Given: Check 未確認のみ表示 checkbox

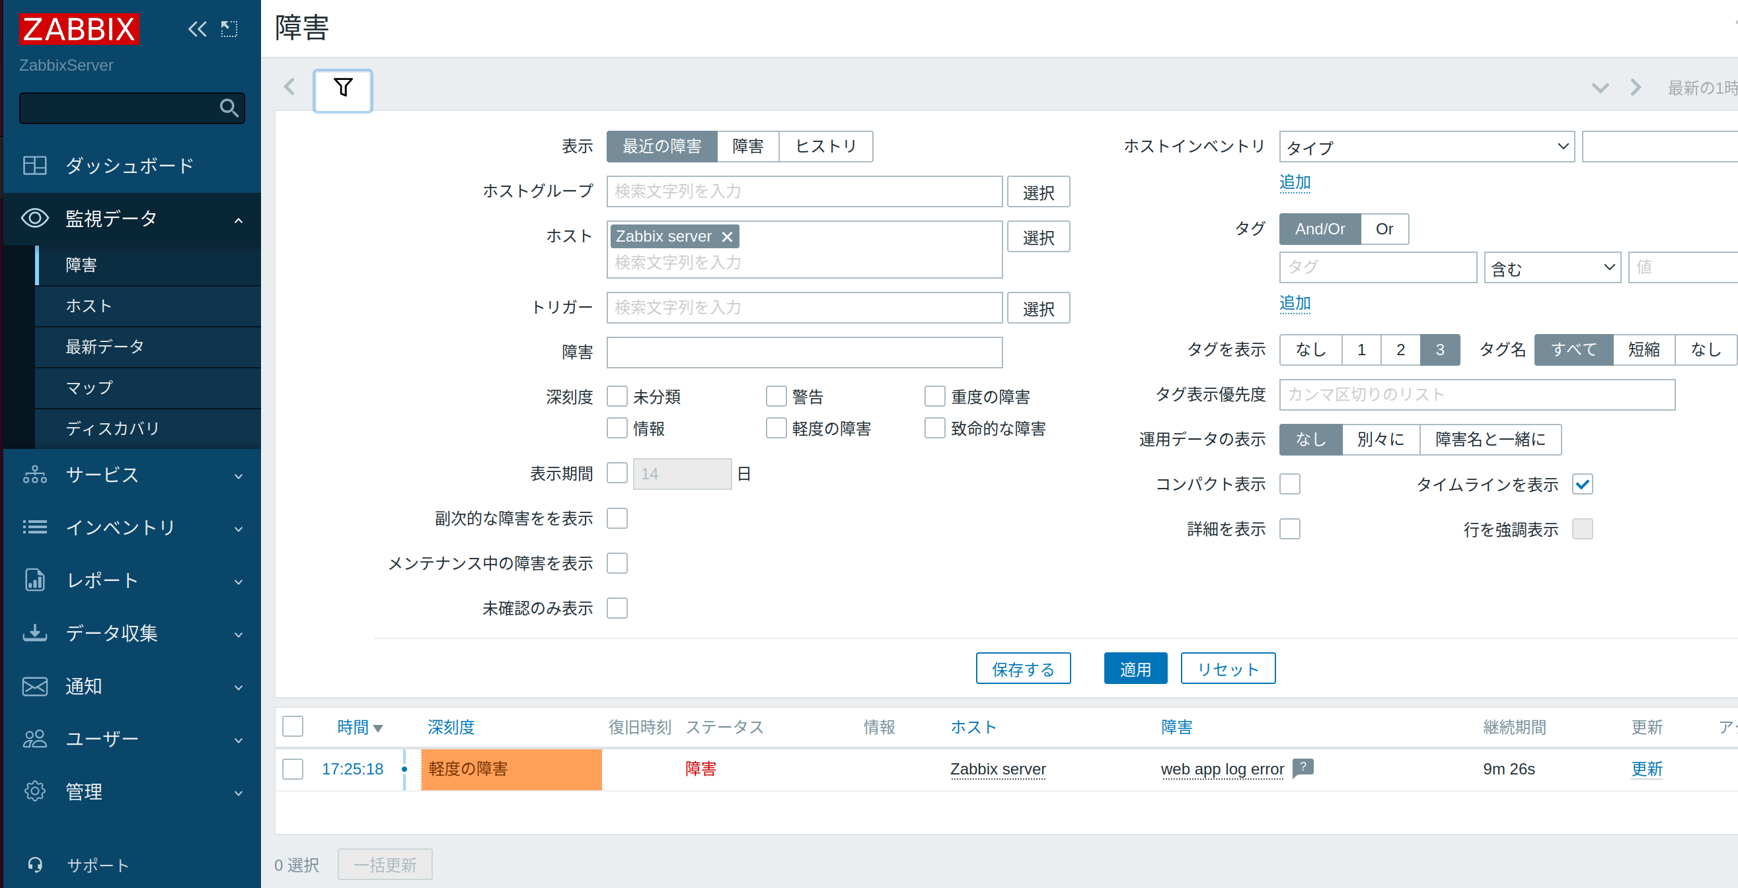Looking at the screenshot, I should [617, 608].
